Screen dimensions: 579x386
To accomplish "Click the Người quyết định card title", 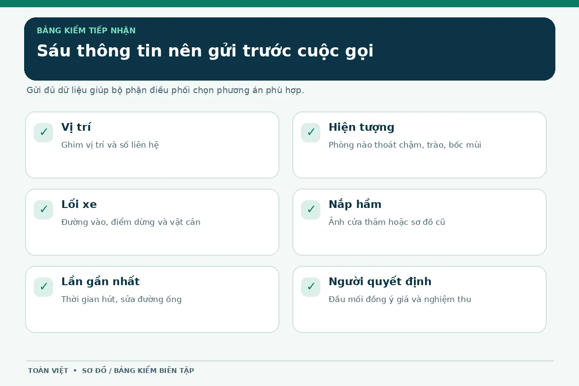I will click(380, 282).
